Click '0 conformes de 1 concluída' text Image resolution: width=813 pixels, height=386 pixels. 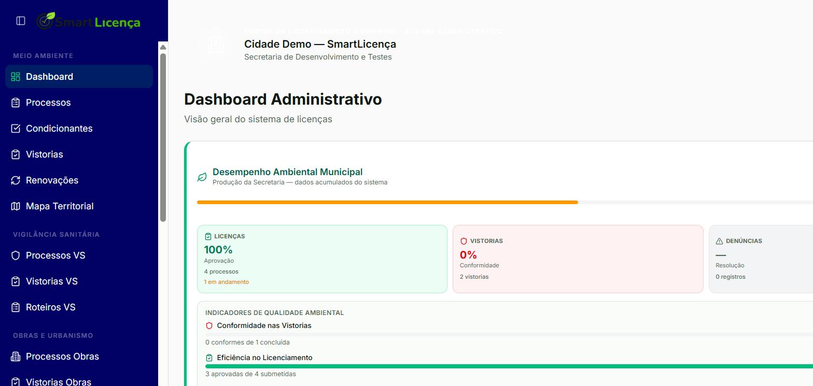(247, 342)
